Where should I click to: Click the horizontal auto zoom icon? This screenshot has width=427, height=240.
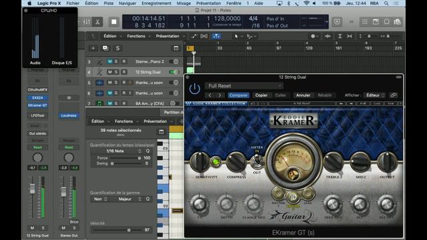click(350, 36)
